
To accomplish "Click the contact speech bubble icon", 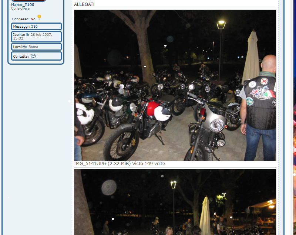I will [x=33, y=56].
